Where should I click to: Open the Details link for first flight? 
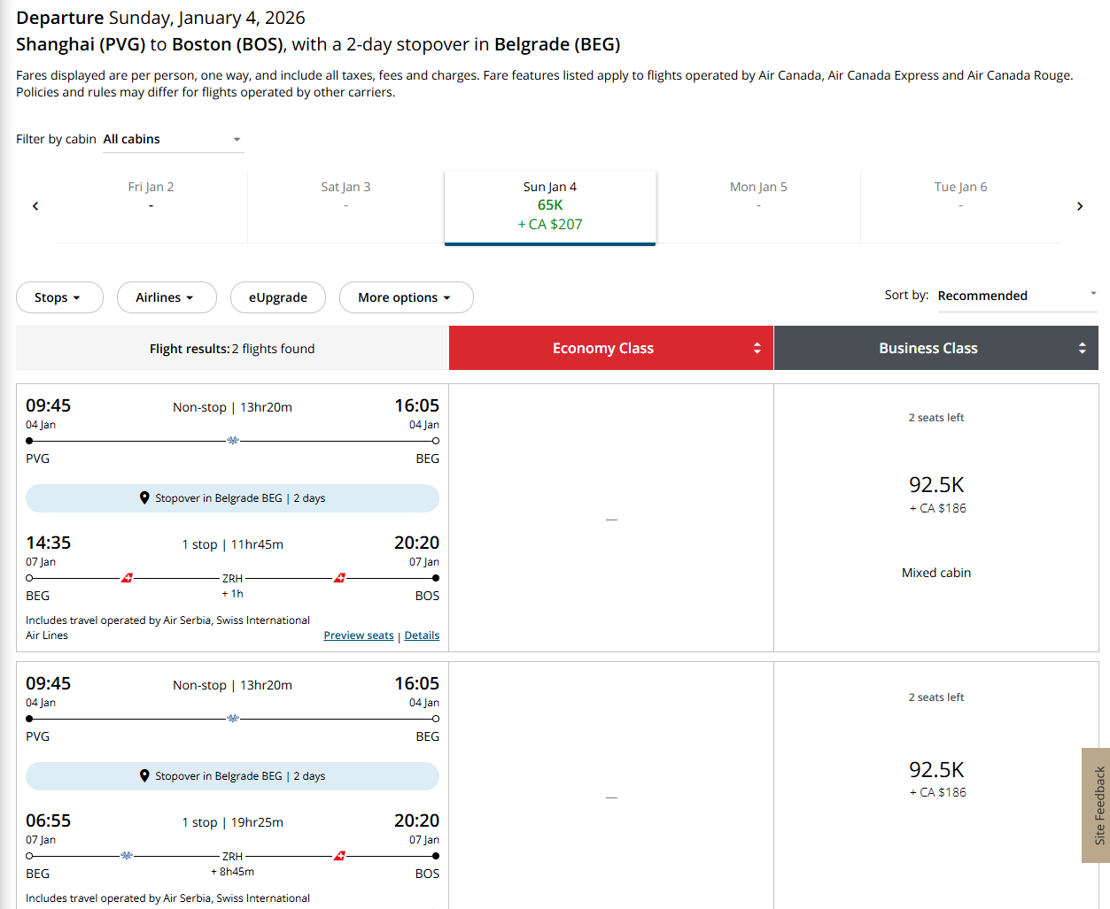(x=422, y=636)
